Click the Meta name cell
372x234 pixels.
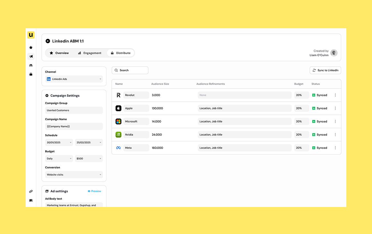coord(136,148)
